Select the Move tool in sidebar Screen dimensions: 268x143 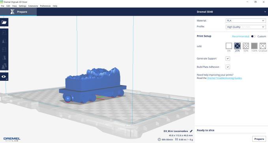coord(4,32)
